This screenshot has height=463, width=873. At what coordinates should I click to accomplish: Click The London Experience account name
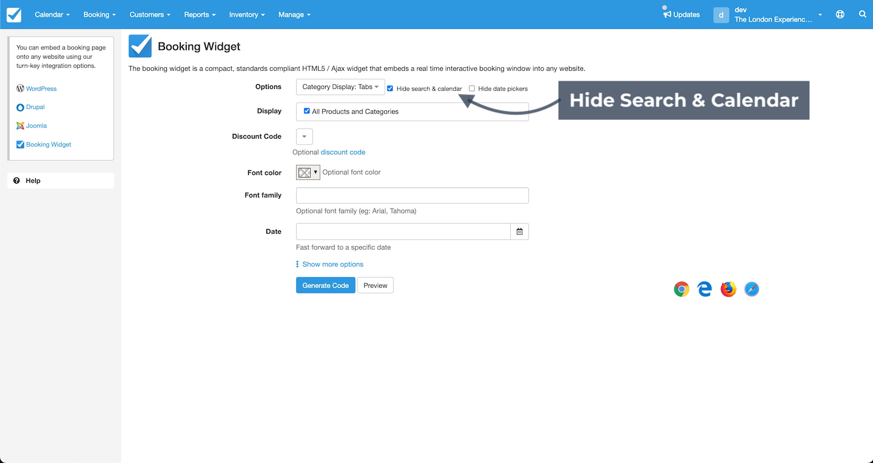773,19
